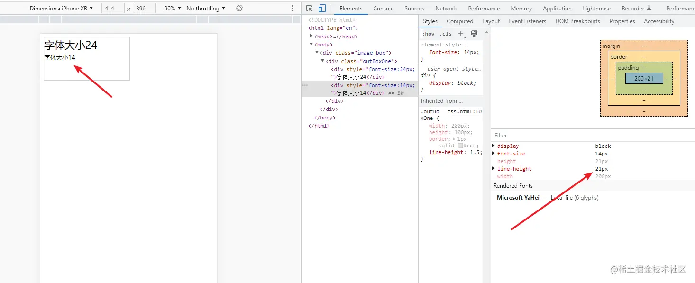
Task: Open the No throttling dropdown
Action: click(206, 8)
